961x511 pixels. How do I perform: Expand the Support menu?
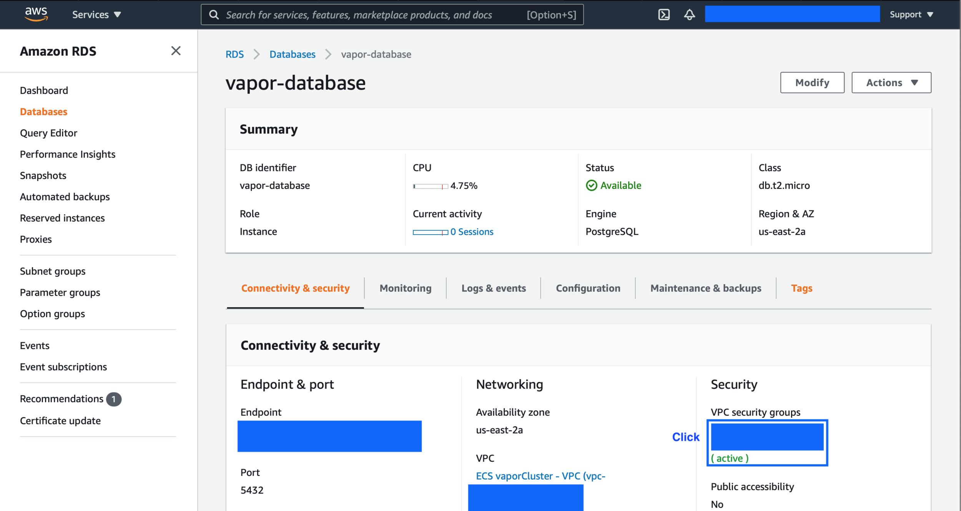coord(911,15)
